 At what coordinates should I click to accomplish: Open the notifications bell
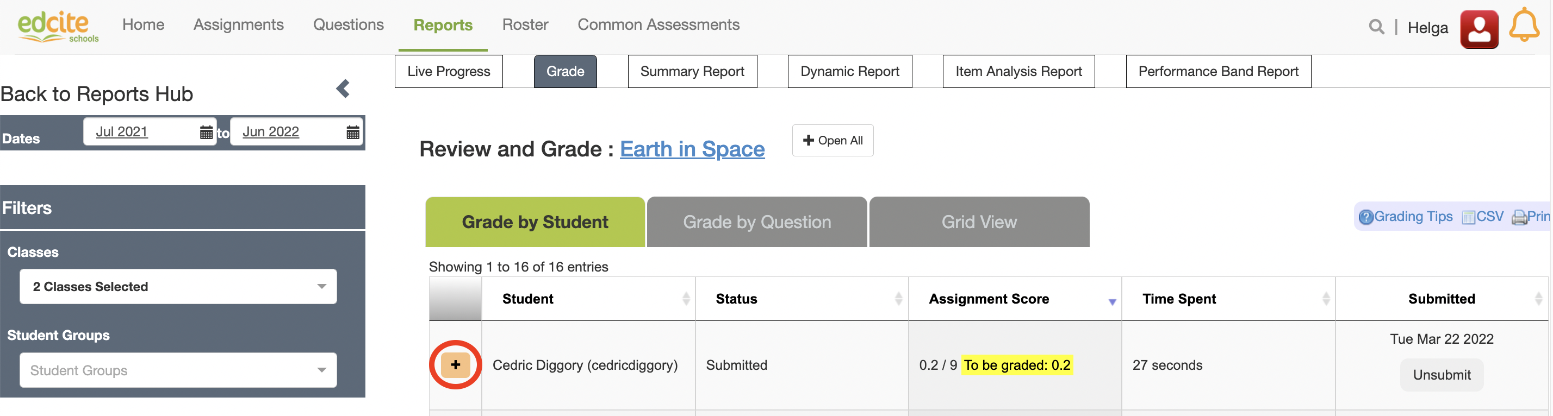[1524, 26]
